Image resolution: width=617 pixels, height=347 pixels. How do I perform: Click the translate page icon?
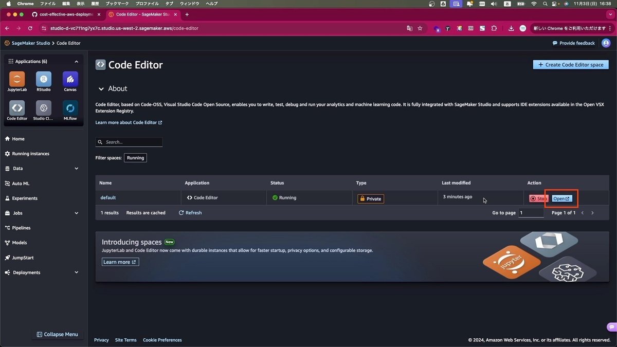409,28
